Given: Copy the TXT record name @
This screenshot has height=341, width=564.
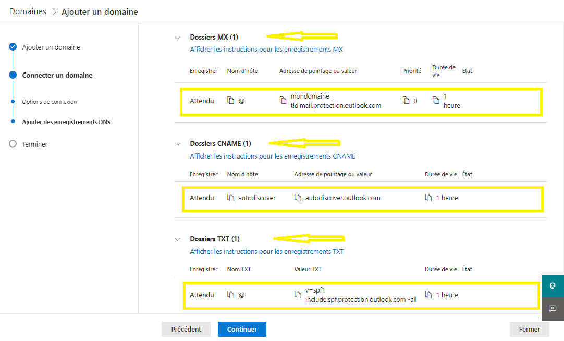Looking at the screenshot, I should click(x=230, y=295).
